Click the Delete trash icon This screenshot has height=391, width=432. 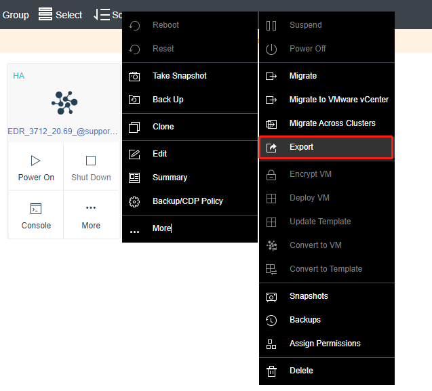coord(271,371)
